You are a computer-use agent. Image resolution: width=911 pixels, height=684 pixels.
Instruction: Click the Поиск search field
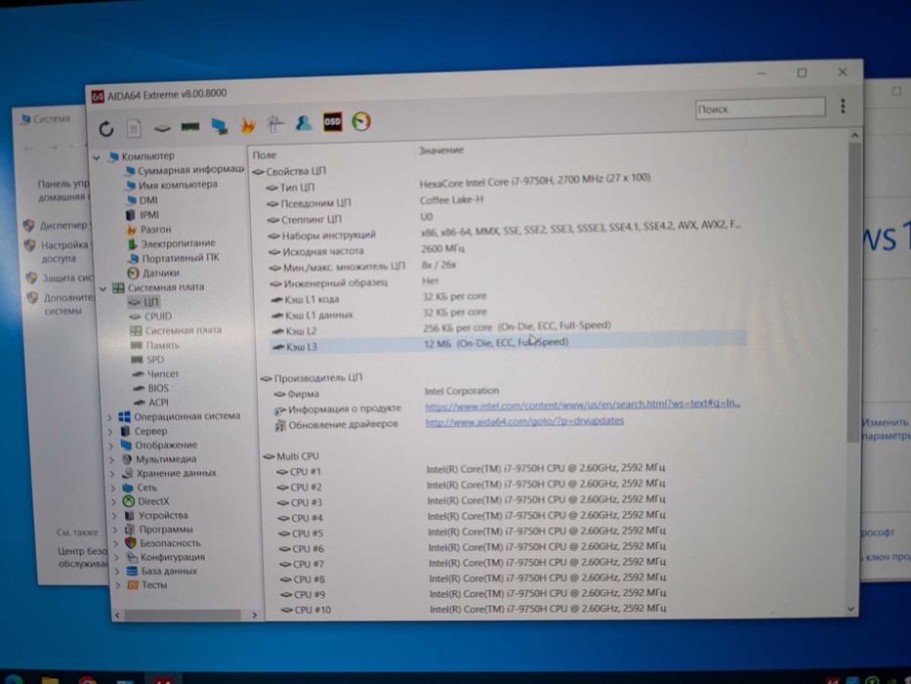tap(760, 108)
